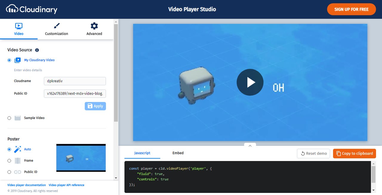
Task: Click the code panel scrollbar thumb
Action: coord(373,174)
